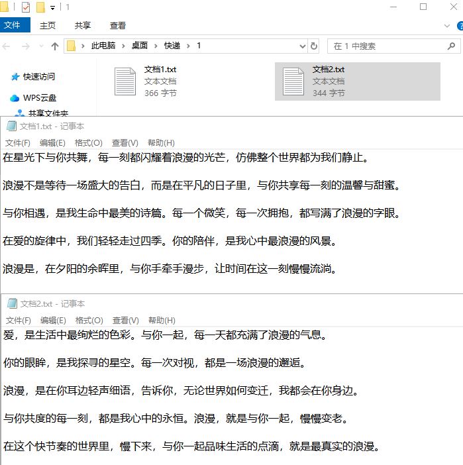This screenshot has height=465, width=463.
Task: Click the line starting 爱，是生活中最绚烂的色彩
Action: click(x=165, y=335)
